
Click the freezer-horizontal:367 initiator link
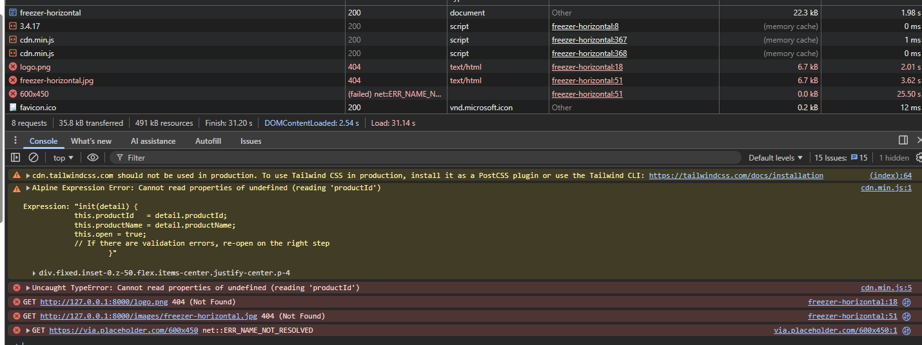click(x=589, y=40)
